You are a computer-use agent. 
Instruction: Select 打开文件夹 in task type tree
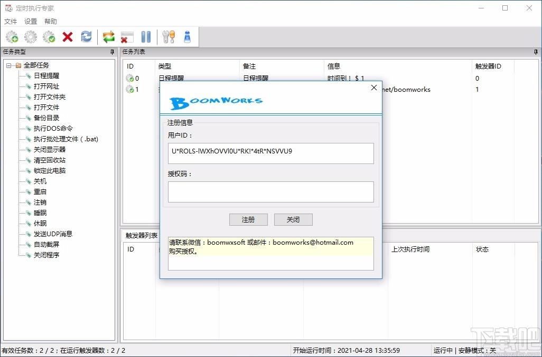point(50,97)
